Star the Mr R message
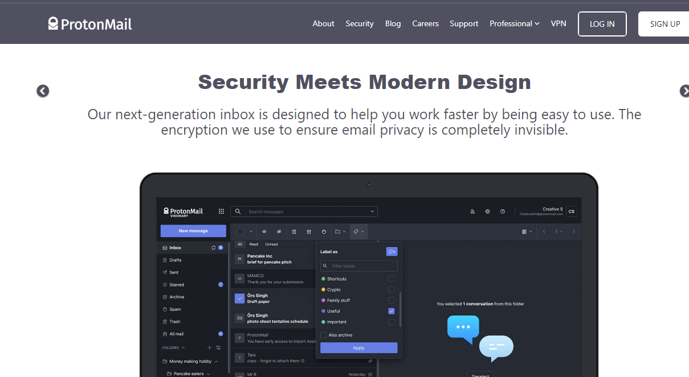The height and width of the screenshot is (377, 689). click(370, 375)
